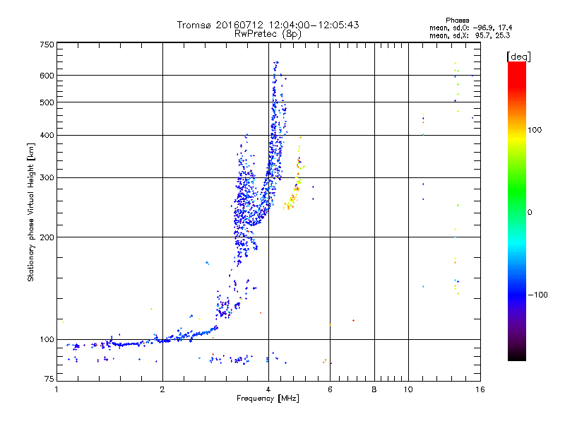
Task: Click the y-axis tick label '500'
Action: point(47,102)
